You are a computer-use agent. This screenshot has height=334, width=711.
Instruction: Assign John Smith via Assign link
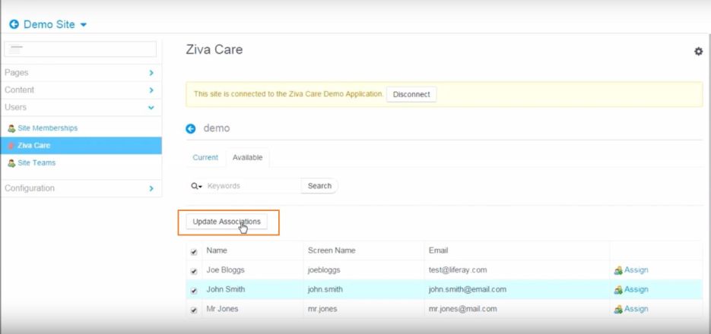[636, 289]
